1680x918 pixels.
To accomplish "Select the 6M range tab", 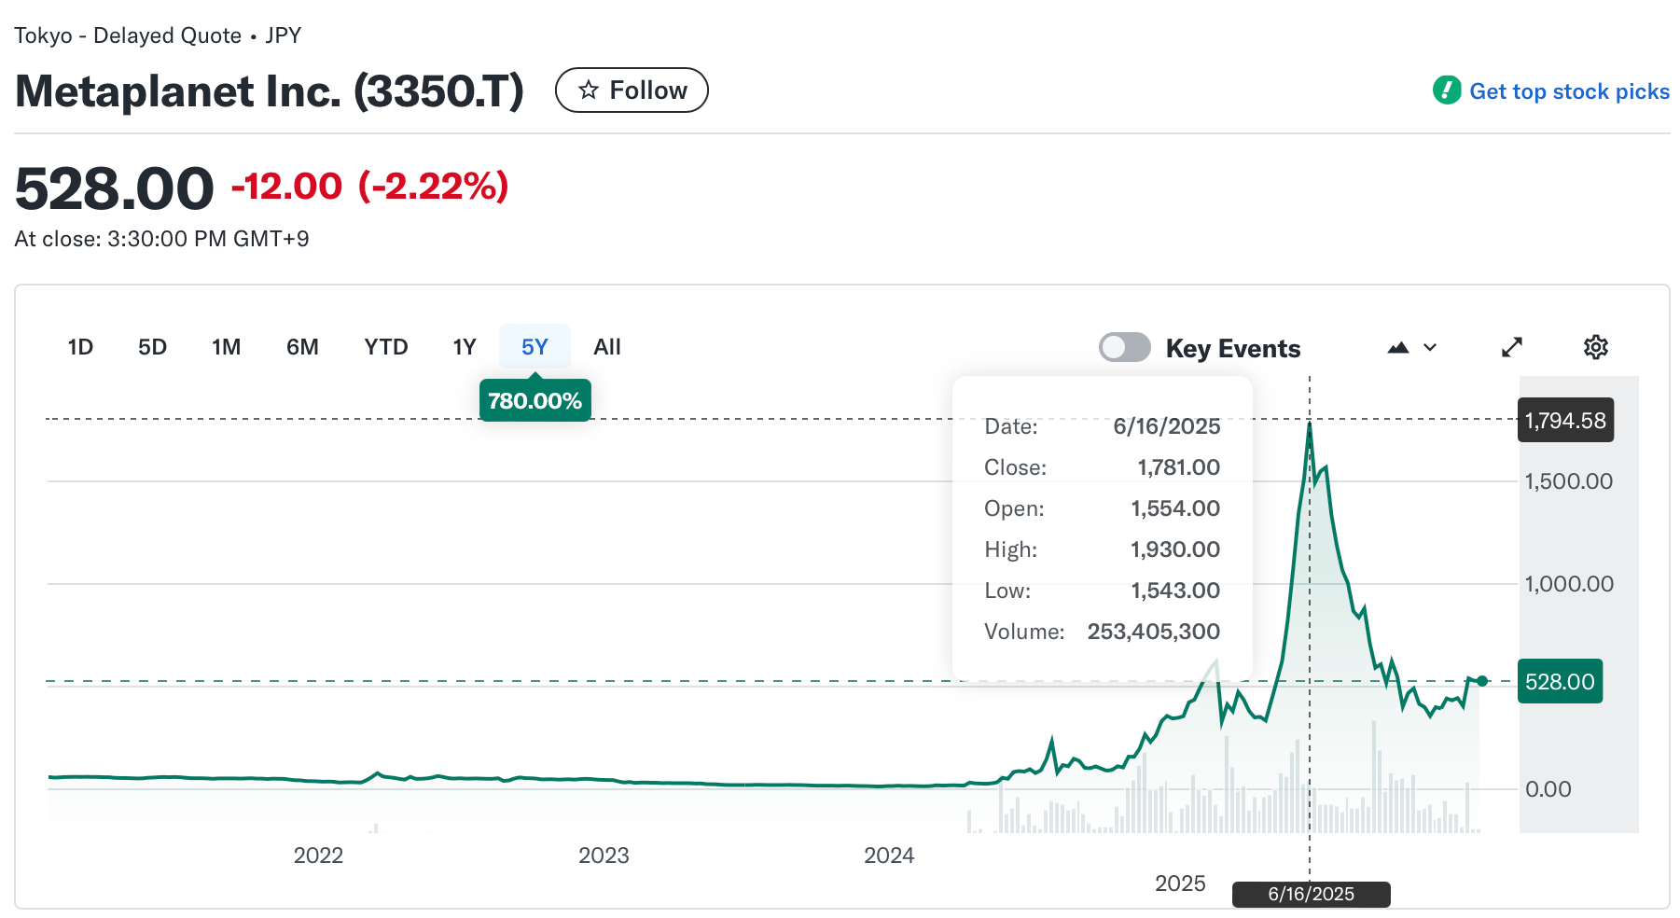I will [302, 346].
